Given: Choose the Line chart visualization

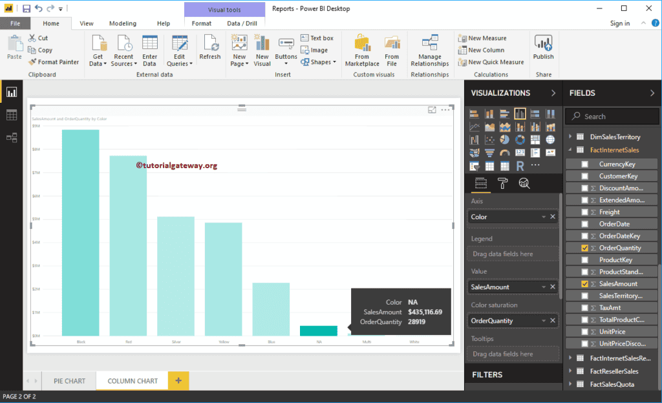Looking at the screenshot, I should [x=474, y=127].
